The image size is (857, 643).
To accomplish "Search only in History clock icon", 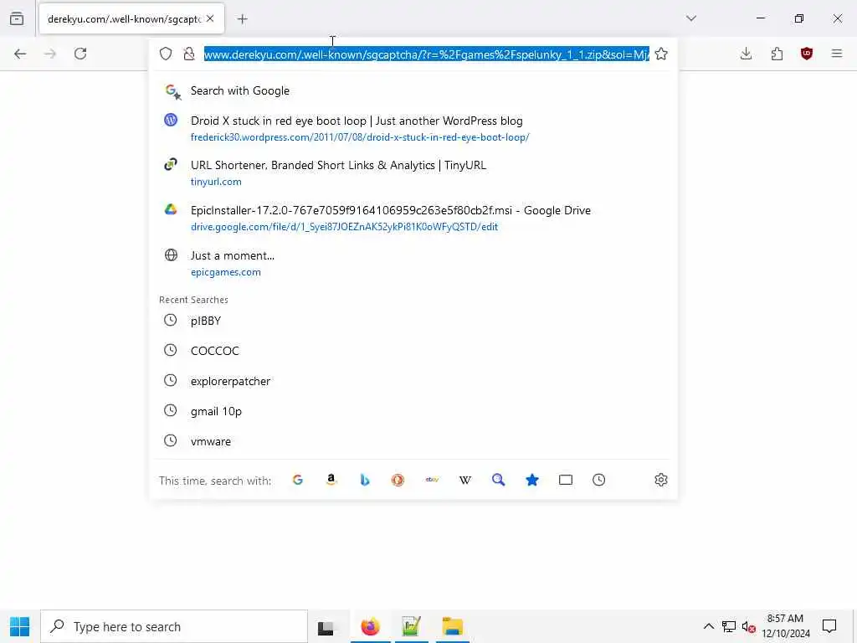I will pos(599,480).
